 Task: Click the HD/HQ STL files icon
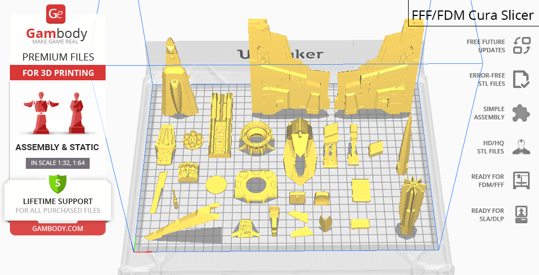[521, 147]
